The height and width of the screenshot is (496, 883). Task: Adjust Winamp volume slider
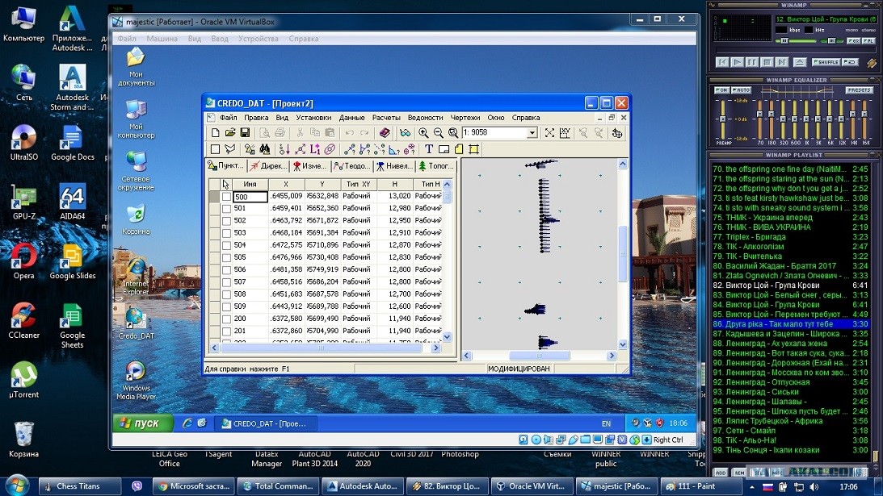pos(795,41)
